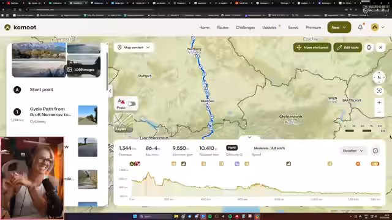Viewport: 392px width, 220px height.
Task: Click the Edit route button
Action: click(348, 48)
